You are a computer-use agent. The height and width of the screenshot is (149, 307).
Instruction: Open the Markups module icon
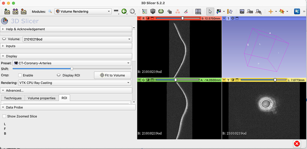(x=177, y=11)
